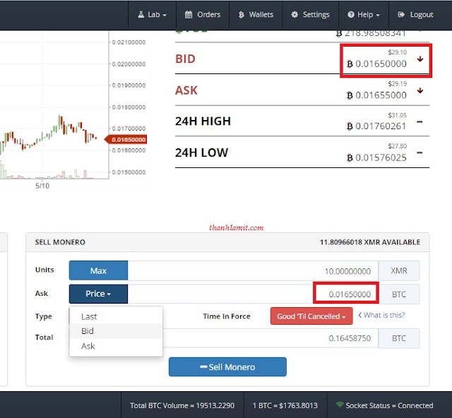Choose Last from the Price menu
This screenshot has width=452, height=418.
point(116,316)
